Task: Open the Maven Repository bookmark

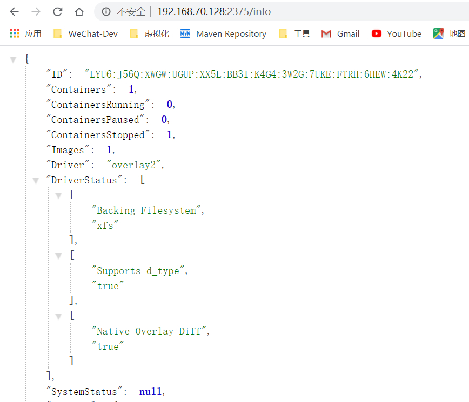Action: [x=224, y=33]
